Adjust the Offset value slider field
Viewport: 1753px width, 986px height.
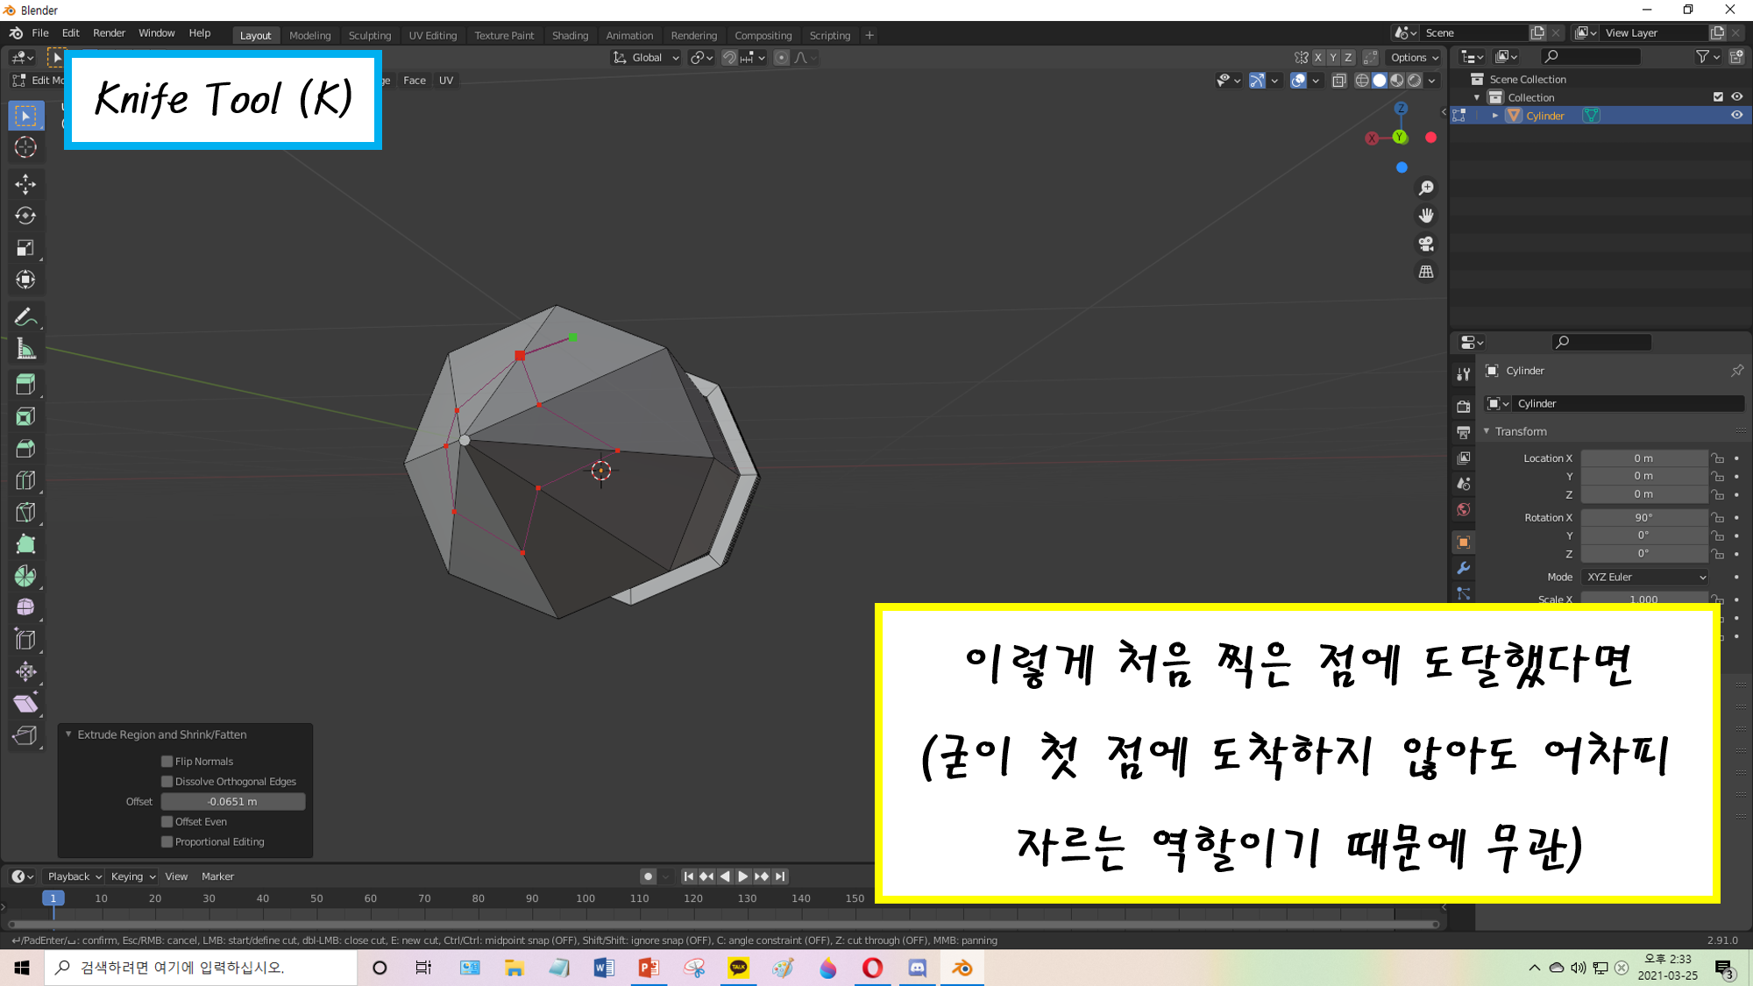tap(232, 802)
